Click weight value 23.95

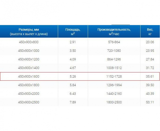point(150,51)
